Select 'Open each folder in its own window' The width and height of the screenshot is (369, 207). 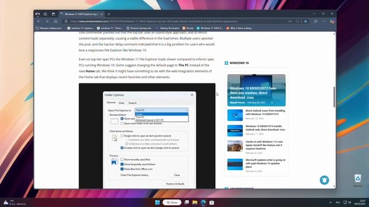click(122, 123)
